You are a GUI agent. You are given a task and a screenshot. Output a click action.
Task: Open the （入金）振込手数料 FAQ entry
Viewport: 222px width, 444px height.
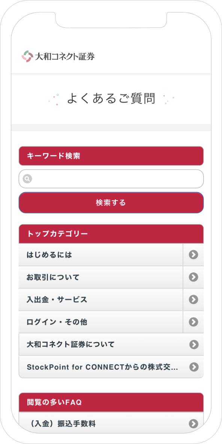pyautogui.click(x=111, y=424)
